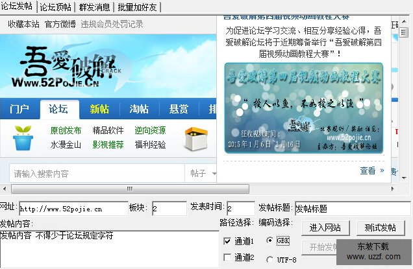The width and height of the screenshot is (413, 269).
Task: Click the 查看 » link in popup
Action: (x=372, y=170)
